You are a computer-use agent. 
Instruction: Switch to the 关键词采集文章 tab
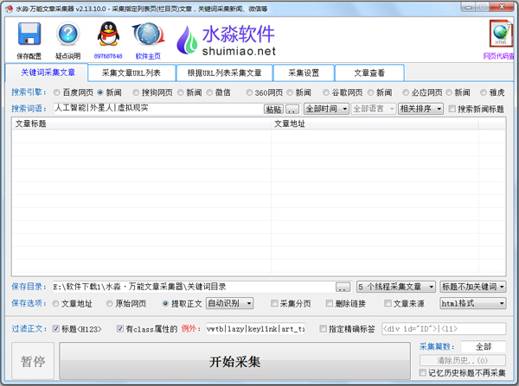[47, 73]
